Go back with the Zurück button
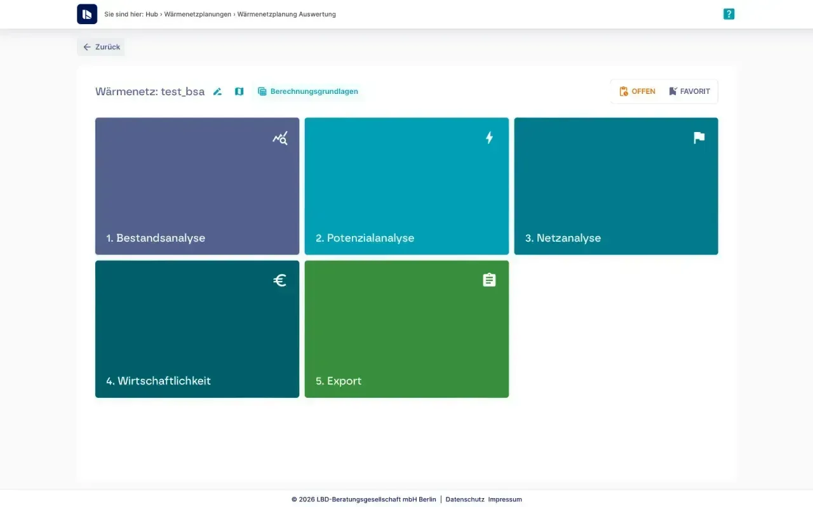This screenshot has width=813, height=507. (x=101, y=47)
